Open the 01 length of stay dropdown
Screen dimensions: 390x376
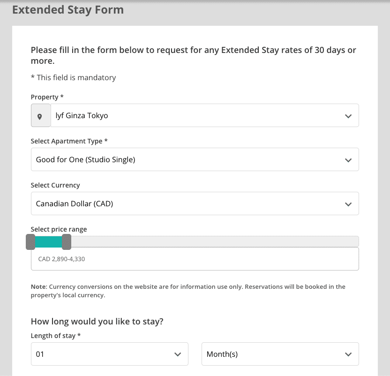(103, 354)
